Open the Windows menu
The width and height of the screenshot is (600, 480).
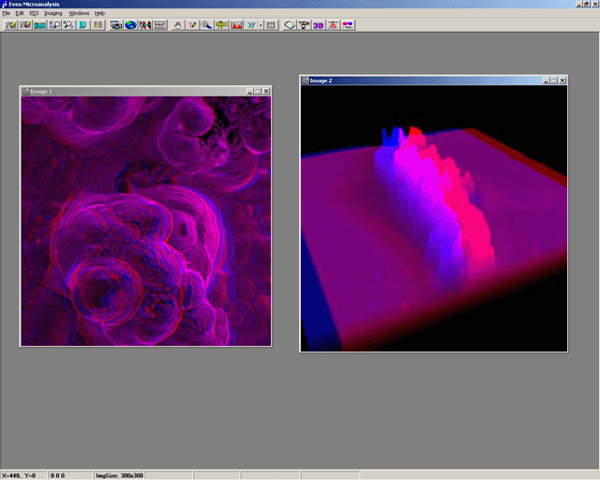coord(79,13)
